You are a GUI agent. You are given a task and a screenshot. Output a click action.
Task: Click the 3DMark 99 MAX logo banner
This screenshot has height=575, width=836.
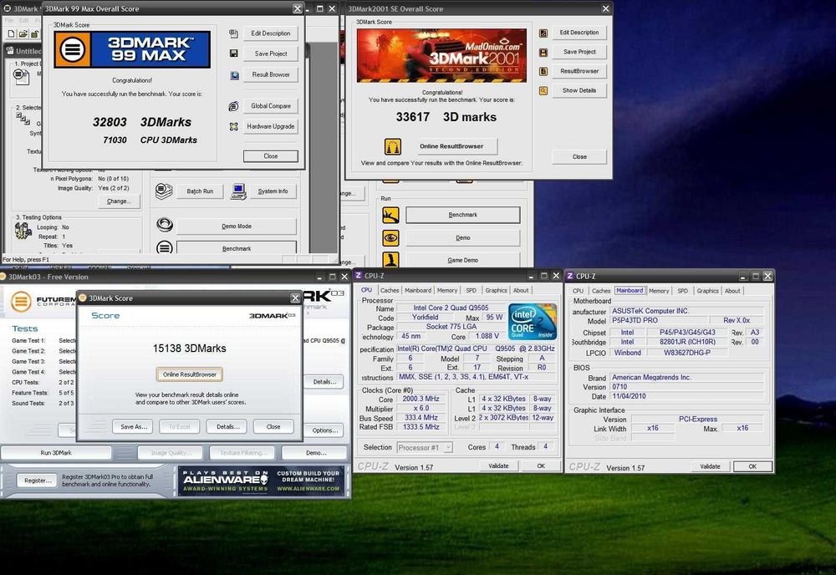point(132,49)
